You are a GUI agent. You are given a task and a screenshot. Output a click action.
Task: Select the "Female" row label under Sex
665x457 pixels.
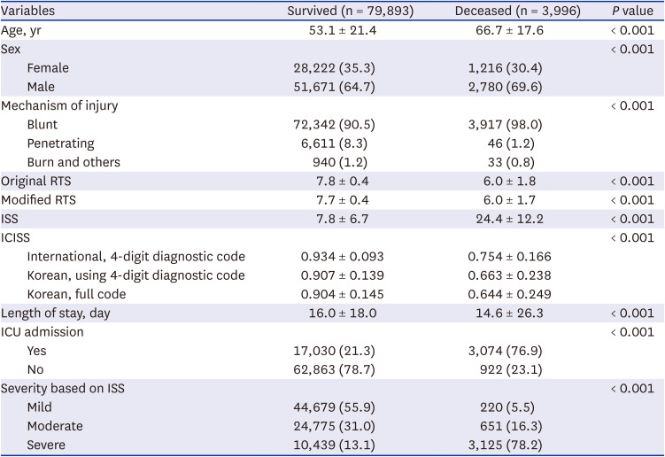point(48,68)
